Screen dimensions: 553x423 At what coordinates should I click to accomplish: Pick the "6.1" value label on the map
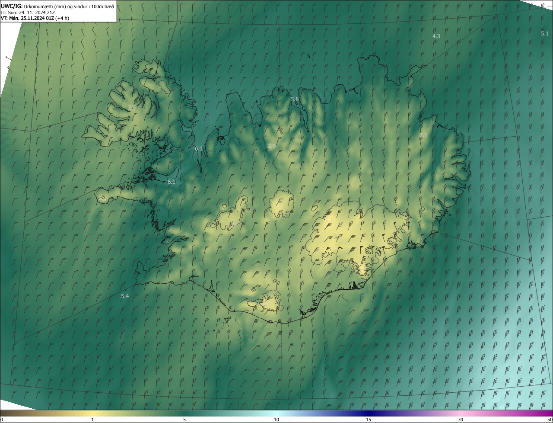tap(199, 148)
